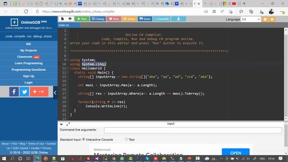The image size is (288, 162).
Task: Open browser profile avatar
Action: pos(271,12)
